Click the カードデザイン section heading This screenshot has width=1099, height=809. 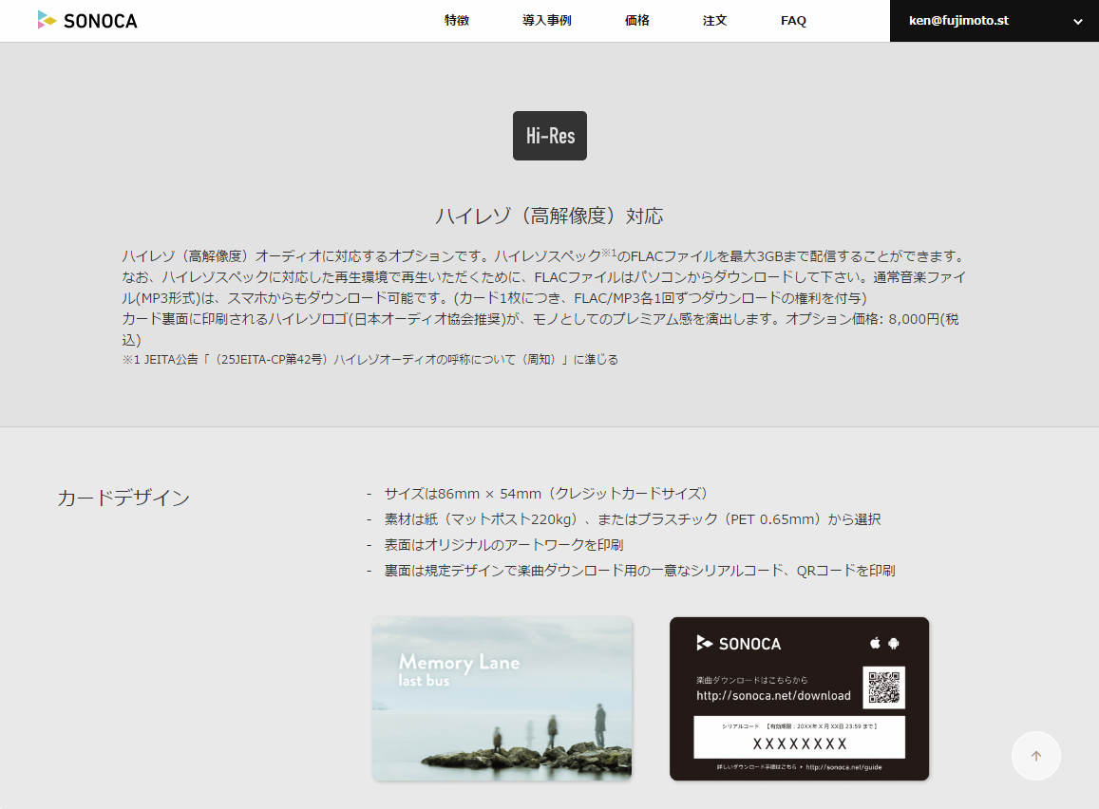coord(123,498)
